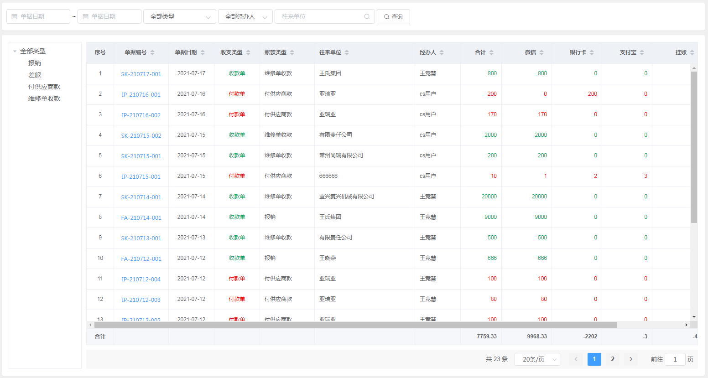Click the search icon in 往来单位 field

coord(367,16)
